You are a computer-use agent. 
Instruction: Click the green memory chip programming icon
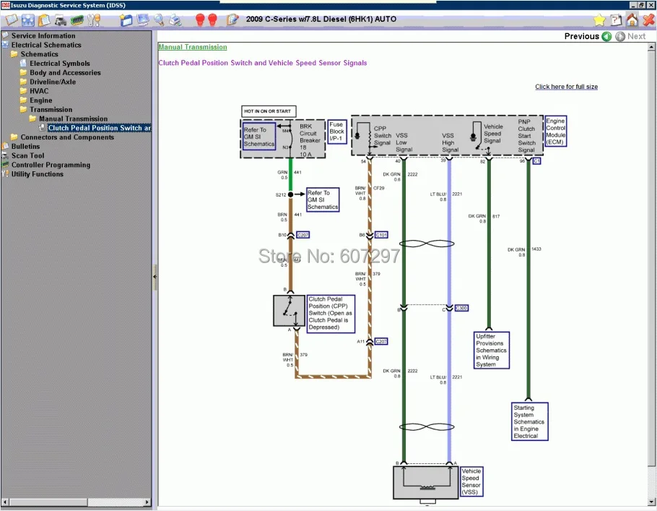(x=77, y=20)
